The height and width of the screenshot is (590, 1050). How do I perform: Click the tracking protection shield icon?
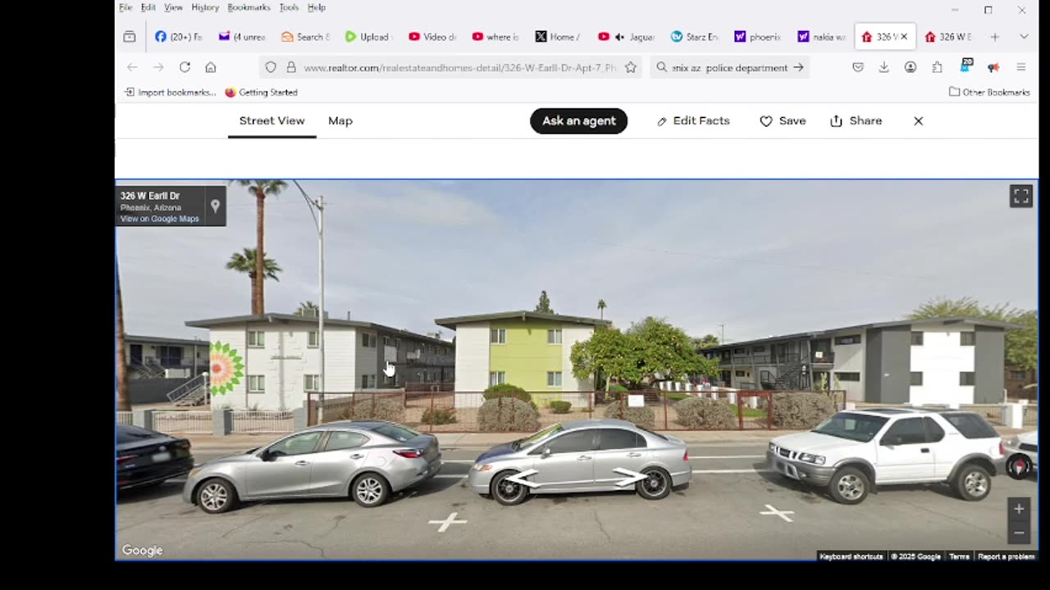tap(271, 67)
